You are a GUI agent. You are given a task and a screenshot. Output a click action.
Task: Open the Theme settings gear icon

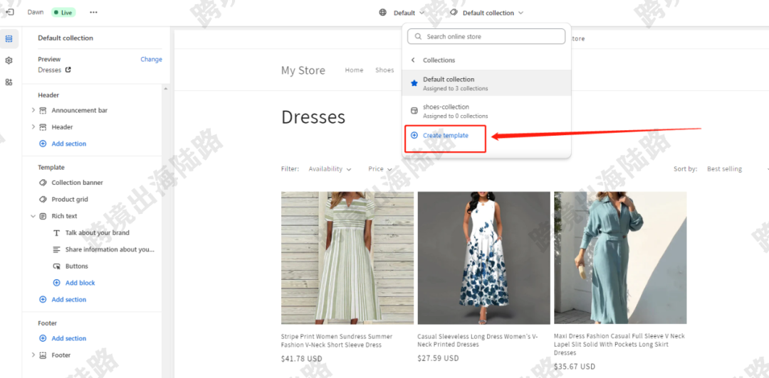click(x=9, y=60)
